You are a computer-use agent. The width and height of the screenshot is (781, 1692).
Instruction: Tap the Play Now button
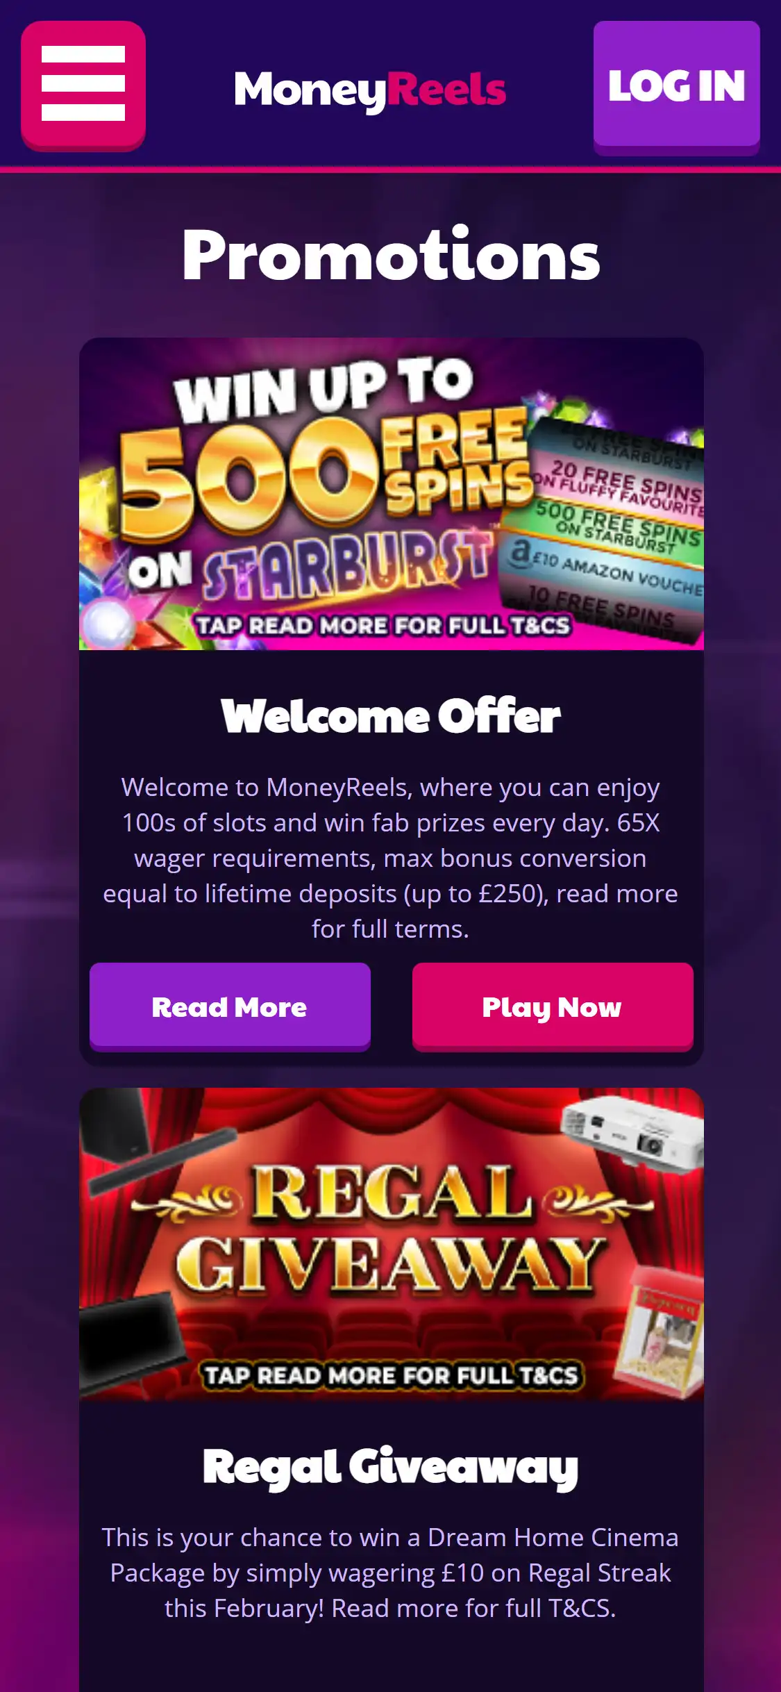tap(553, 1006)
